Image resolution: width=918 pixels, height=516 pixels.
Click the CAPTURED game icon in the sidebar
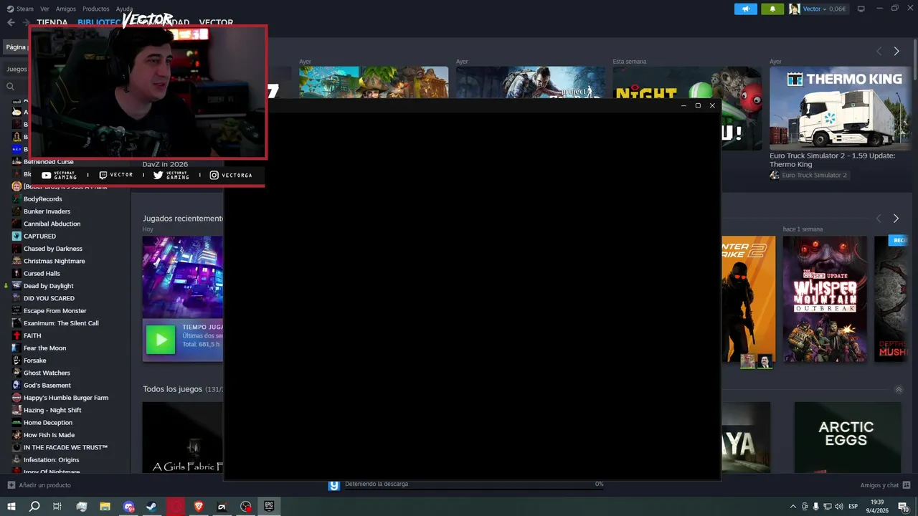tap(16, 236)
